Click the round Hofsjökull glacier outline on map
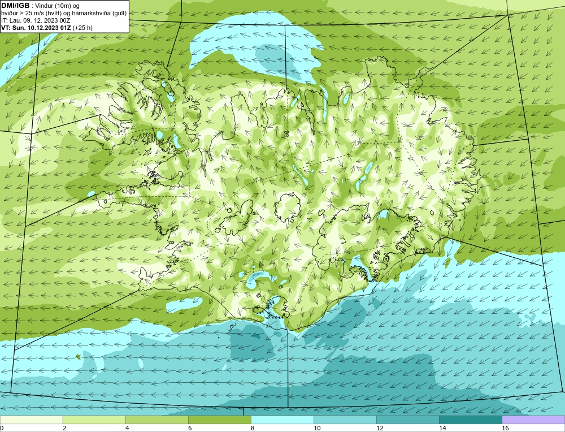 click(x=288, y=209)
